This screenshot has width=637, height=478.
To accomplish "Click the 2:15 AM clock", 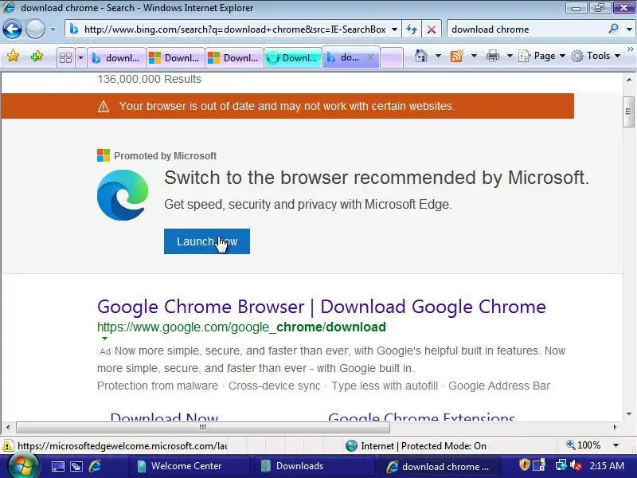I will 607,465.
